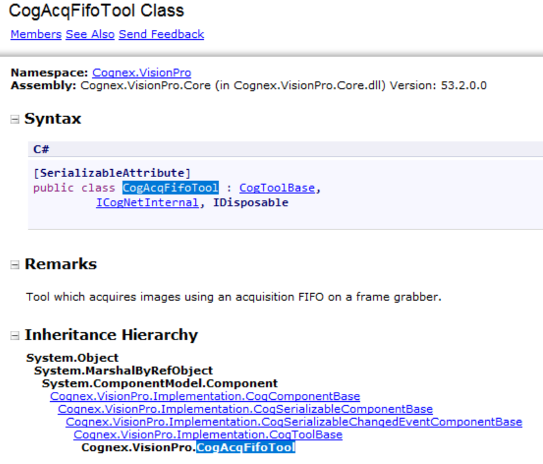Image resolution: width=543 pixels, height=464 pixels.
Task: Open CogSerializableChangedEventComponentBase hierarchy link
Action: coord(294,421)
